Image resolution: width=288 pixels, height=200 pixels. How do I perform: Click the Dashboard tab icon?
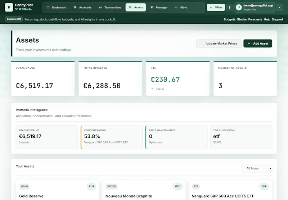48,7
